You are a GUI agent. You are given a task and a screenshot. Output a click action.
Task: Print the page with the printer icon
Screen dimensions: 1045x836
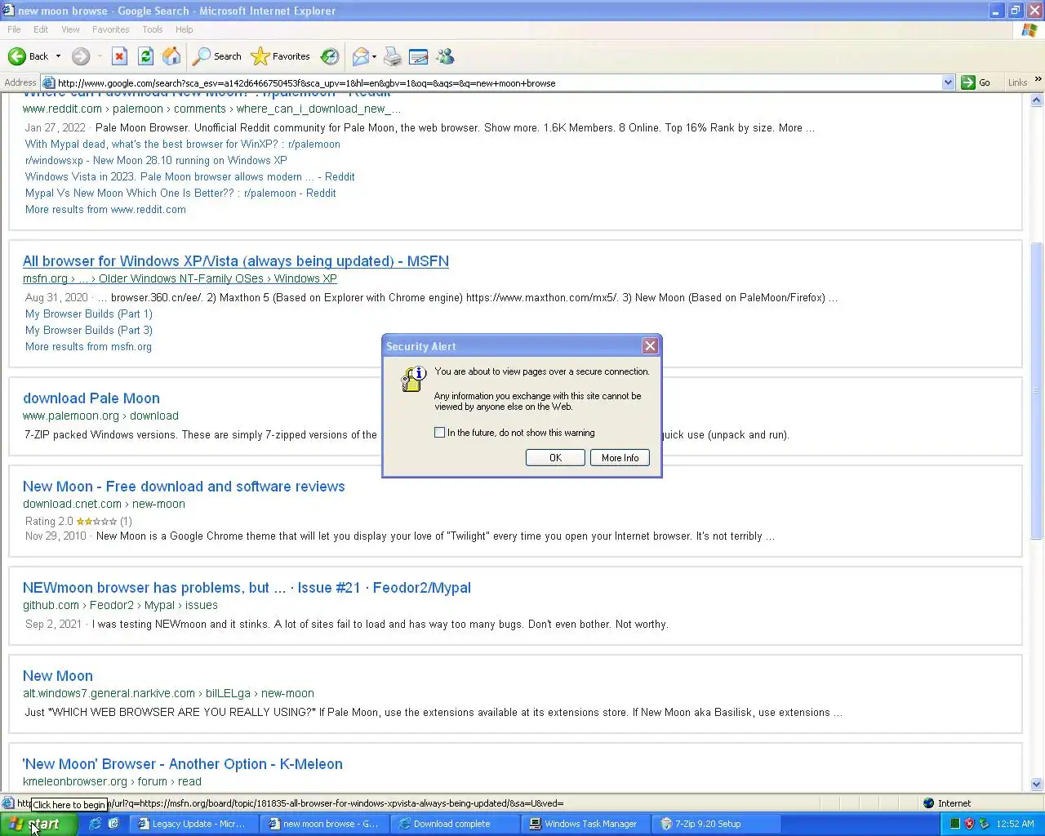pyautogui.click(x=393, y=56)
